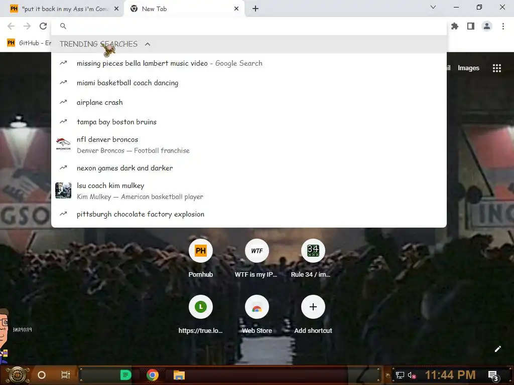This screenshot has height=385, width=514.
Task: Click the 11:44 PM taskbar clock
Action: [450, 375]
